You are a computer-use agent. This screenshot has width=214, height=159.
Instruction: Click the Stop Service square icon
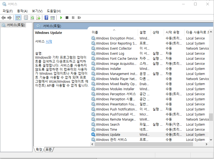67,18
